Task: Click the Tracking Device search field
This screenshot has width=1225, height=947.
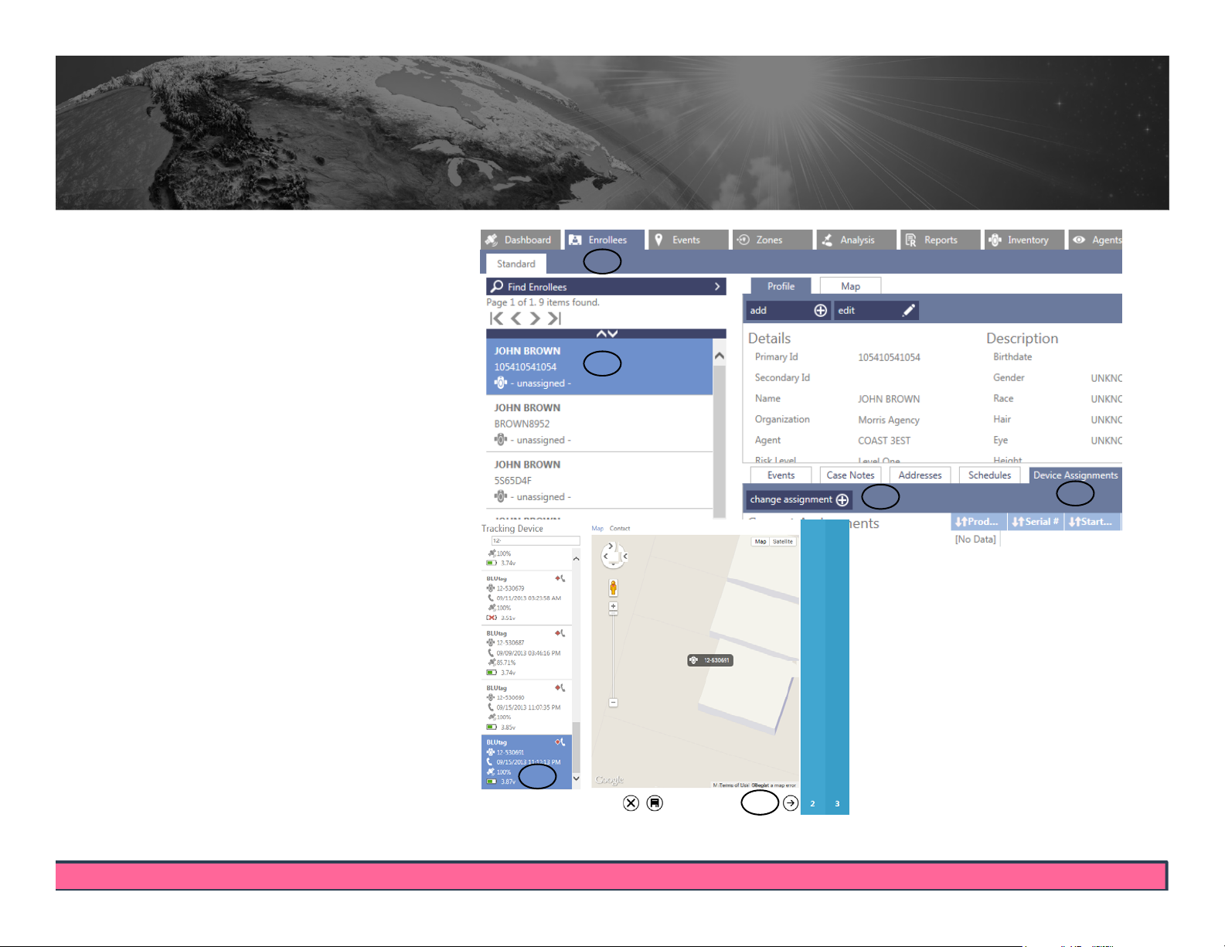Action: 536,541
